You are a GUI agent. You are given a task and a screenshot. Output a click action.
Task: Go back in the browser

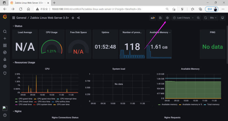(x=5, y=9)
